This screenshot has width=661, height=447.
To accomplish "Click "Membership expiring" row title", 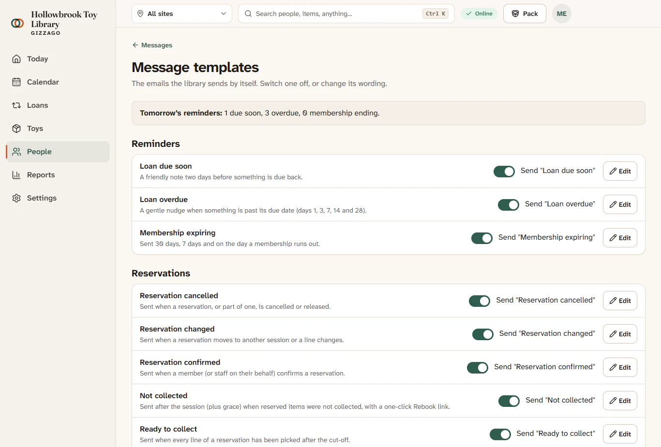I will pyautogui.click(x=178, y=233).
